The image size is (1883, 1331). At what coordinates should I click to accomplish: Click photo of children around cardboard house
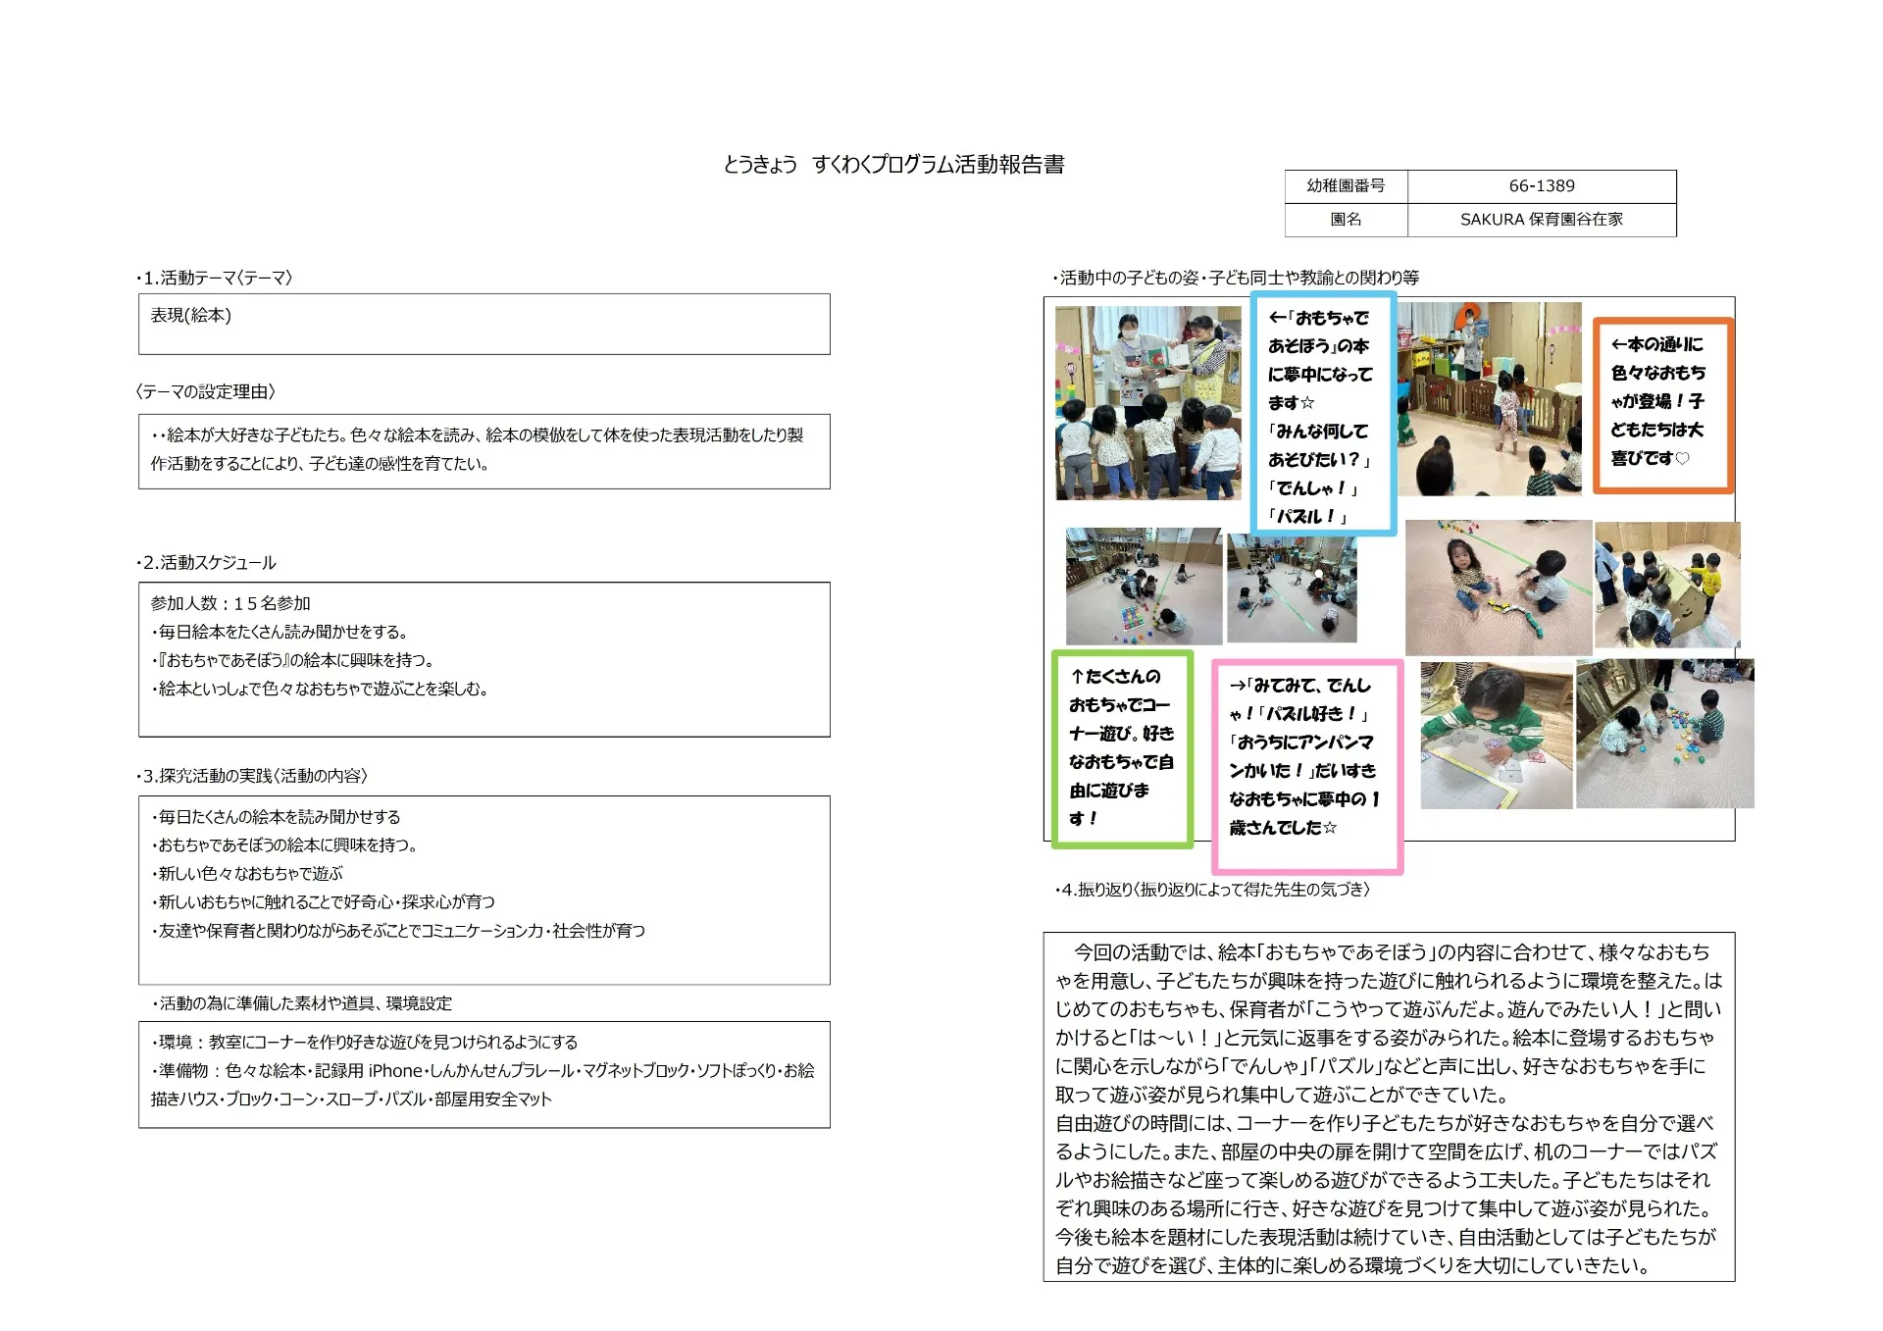[x=1666, y=585]
